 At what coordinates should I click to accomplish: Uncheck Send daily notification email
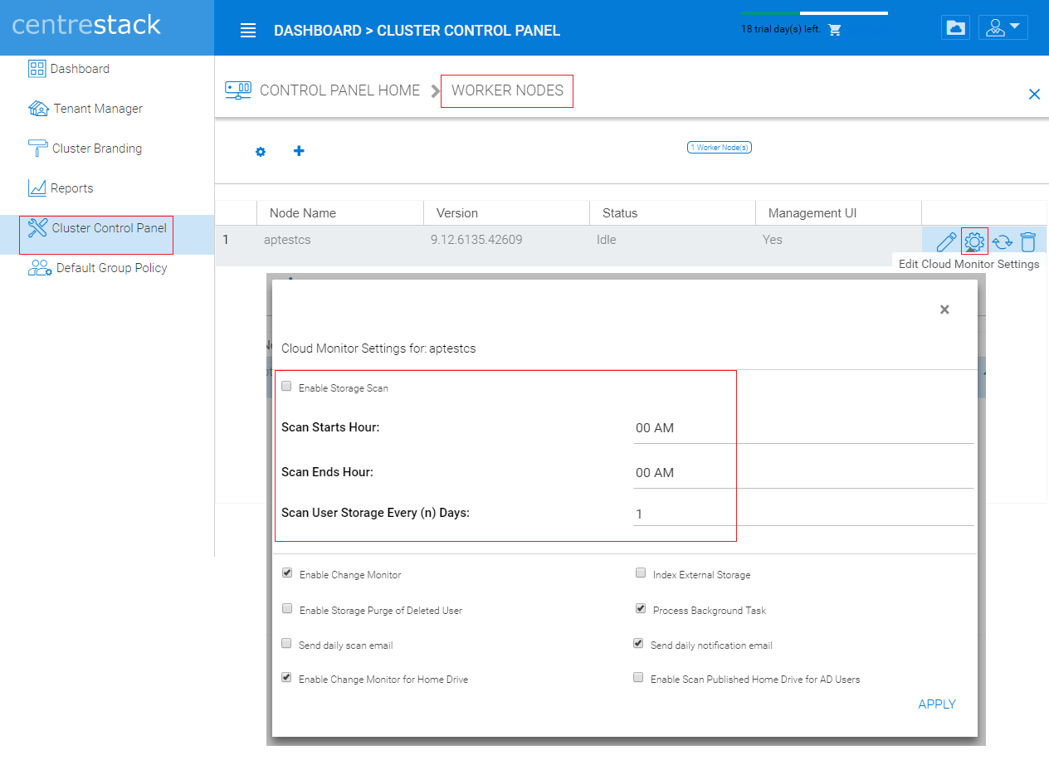point(638,644)
